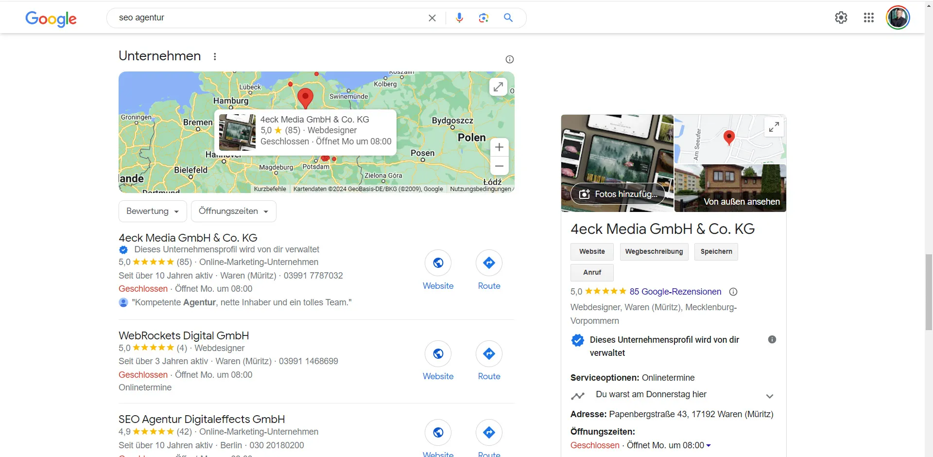Start voice search with microphone icon

click(459, 18)
